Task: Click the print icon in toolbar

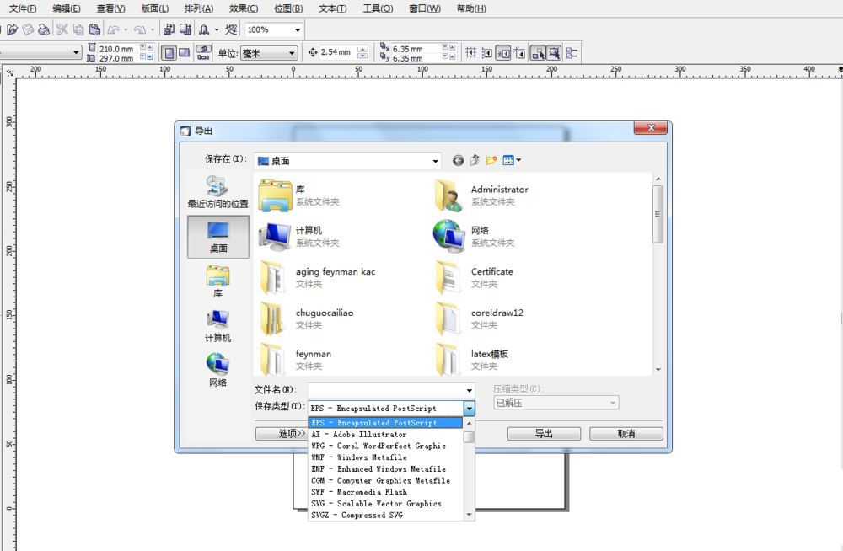Action: (x=43, y=29)
